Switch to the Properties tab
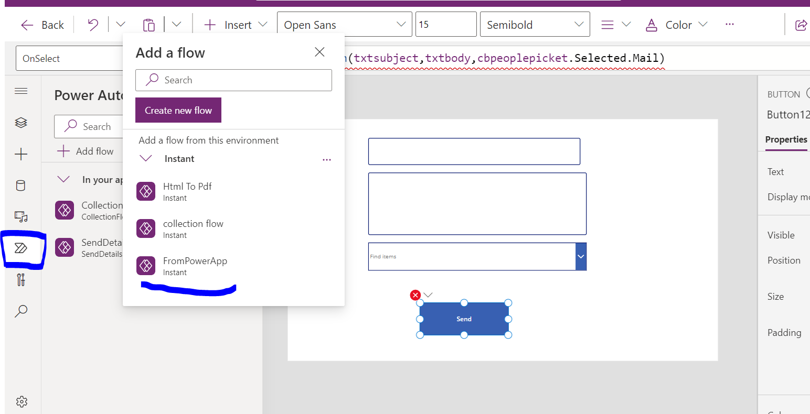The width and height of the screenshot is (810, 414). point(786,139)
